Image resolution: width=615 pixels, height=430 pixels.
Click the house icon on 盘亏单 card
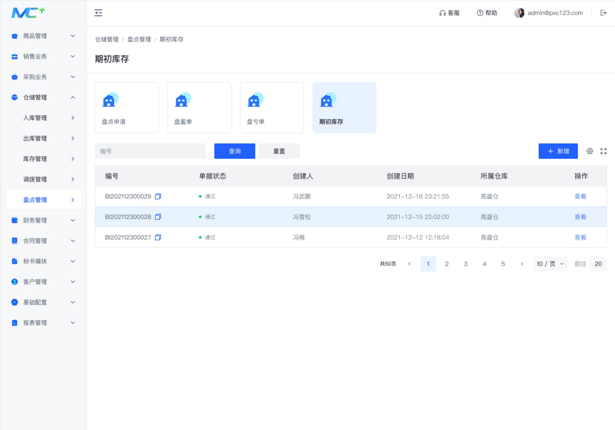(255, 99)
